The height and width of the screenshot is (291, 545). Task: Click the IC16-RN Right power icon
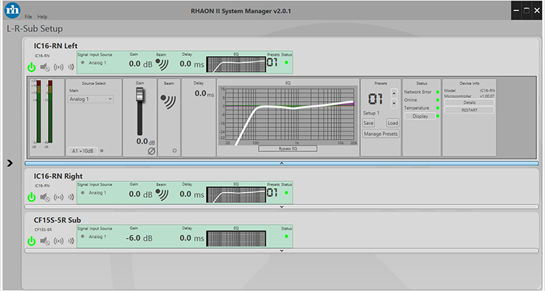click(31, 197)
